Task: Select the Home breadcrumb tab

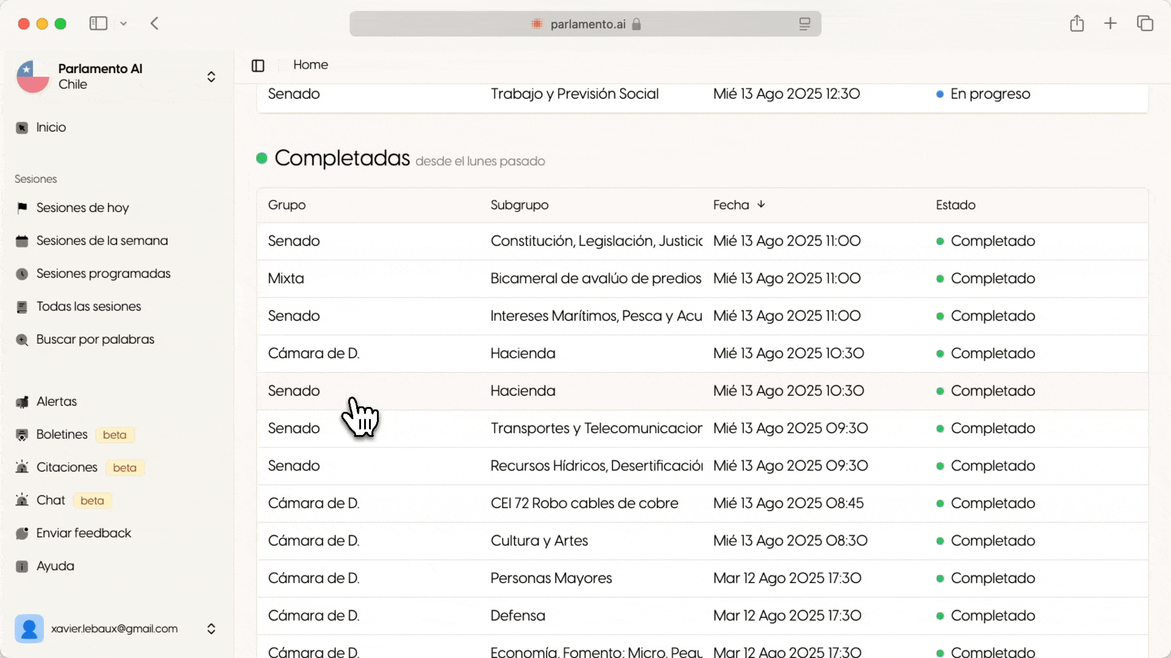Action: (x=310, y=65)
